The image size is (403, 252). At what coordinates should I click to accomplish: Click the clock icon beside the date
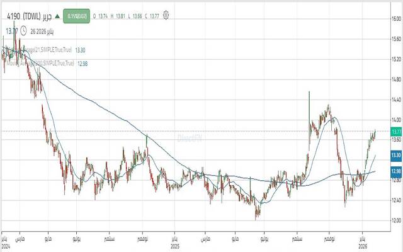[x=23, y=29]
